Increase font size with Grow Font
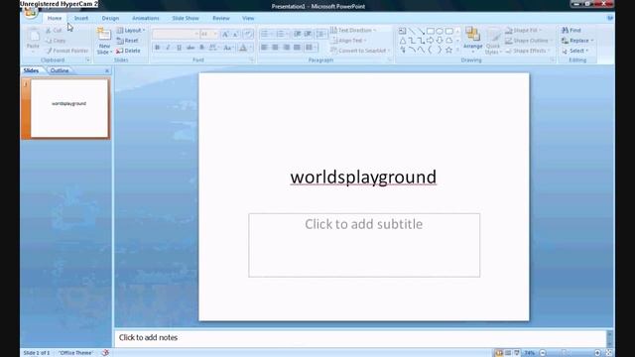The width and height of the screenshot is (635, 357). (x=225, y=34)
